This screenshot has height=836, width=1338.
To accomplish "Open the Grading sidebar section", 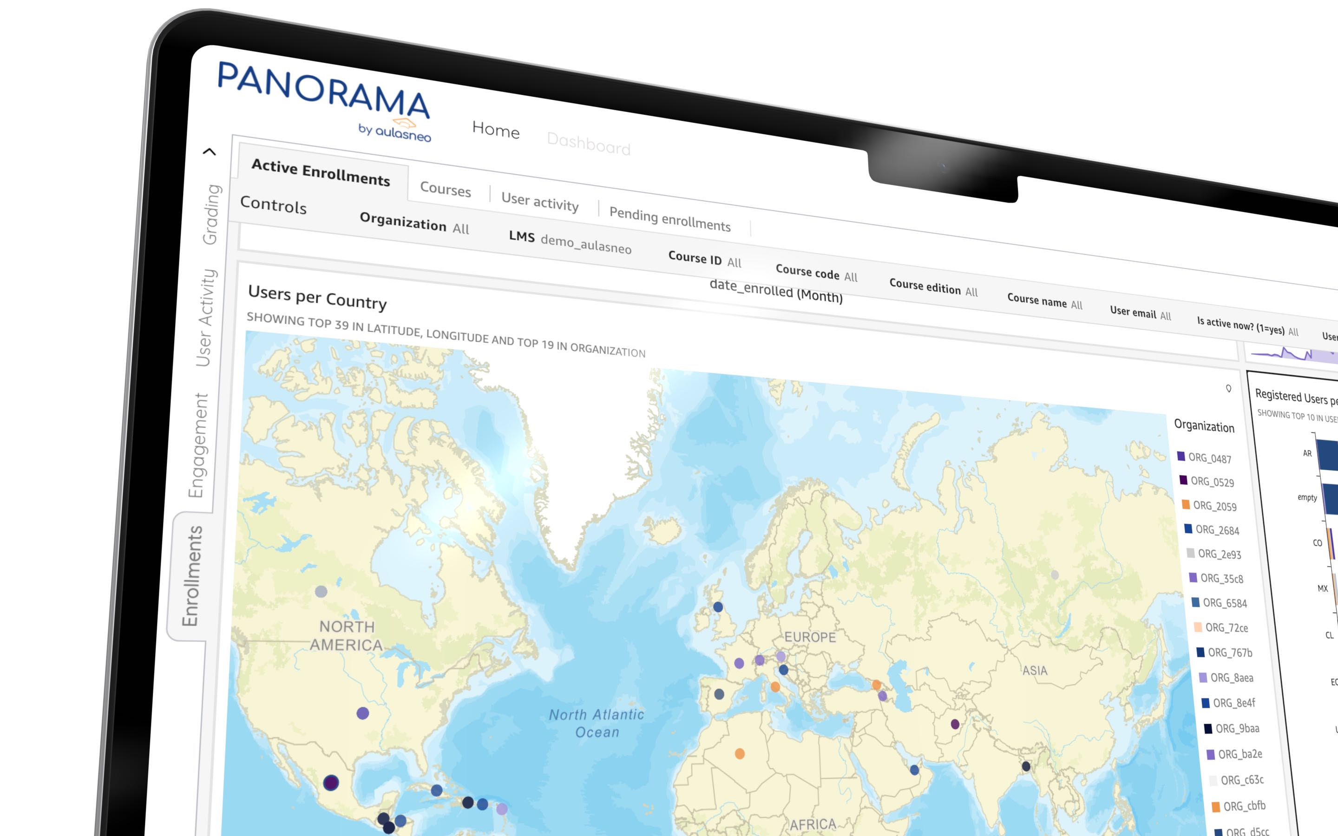I will tap(212, 214).
